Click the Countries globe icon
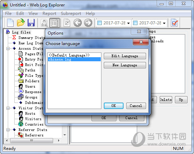Screen dimensions: 194x154 pyautogui.click(x=21, y=124)
